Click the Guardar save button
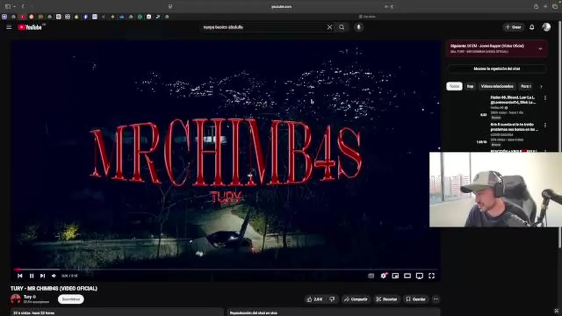Image resolution: width=562 pixels, height=316 pixels. [x=416, y=299]
